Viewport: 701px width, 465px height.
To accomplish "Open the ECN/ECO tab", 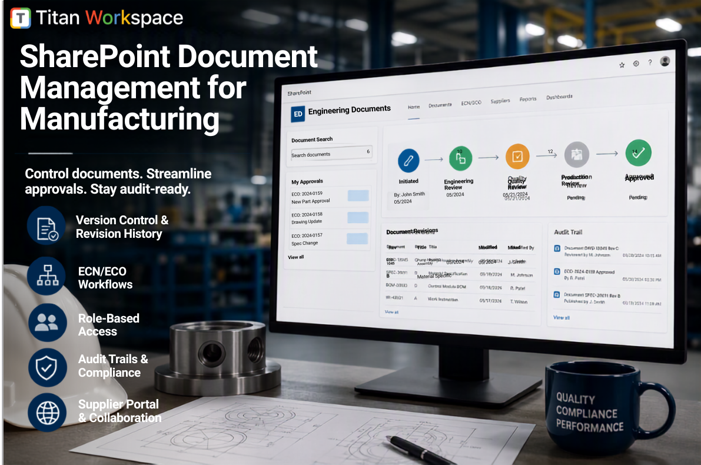I will [x=471, y=103].
